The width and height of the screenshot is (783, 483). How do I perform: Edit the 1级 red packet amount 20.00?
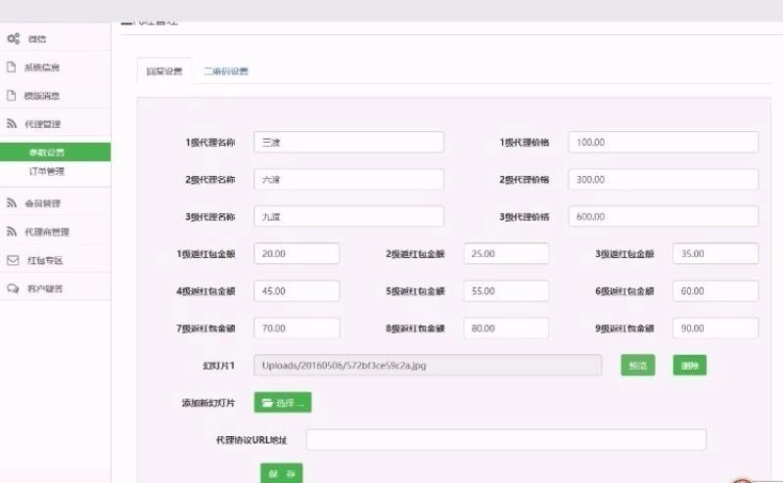(297, 253)
